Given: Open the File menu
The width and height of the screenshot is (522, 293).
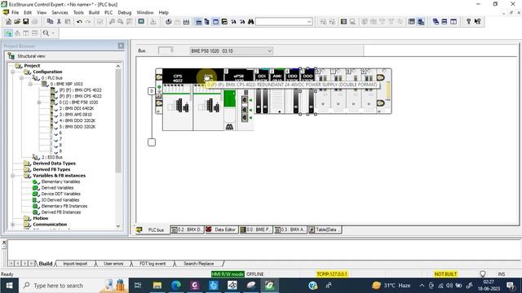Looking at the screenshot, I should click(x=15, y=12).
